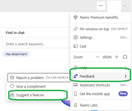Select Report a problem

pyautogui.click(x=39, y=78)
